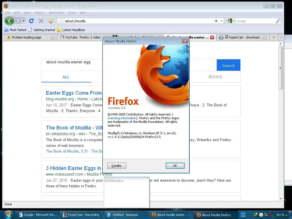Viewport: 292px width, 219px height.
Task: Click the Google search box in the toolbar
Action: pos(256,21)
